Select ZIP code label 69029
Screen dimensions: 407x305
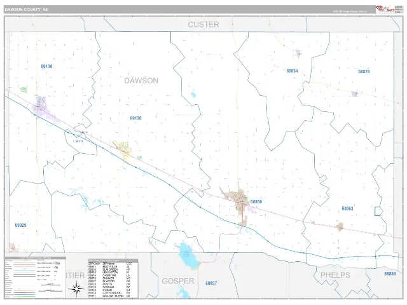(x=21, y=225)
